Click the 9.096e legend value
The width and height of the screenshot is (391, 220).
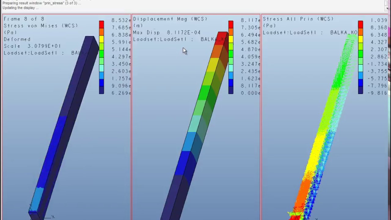coord(121,86)
